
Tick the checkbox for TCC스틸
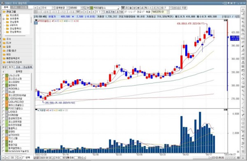(3, 138)
